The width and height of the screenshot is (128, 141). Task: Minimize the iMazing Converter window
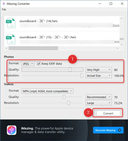click(100, 4)
